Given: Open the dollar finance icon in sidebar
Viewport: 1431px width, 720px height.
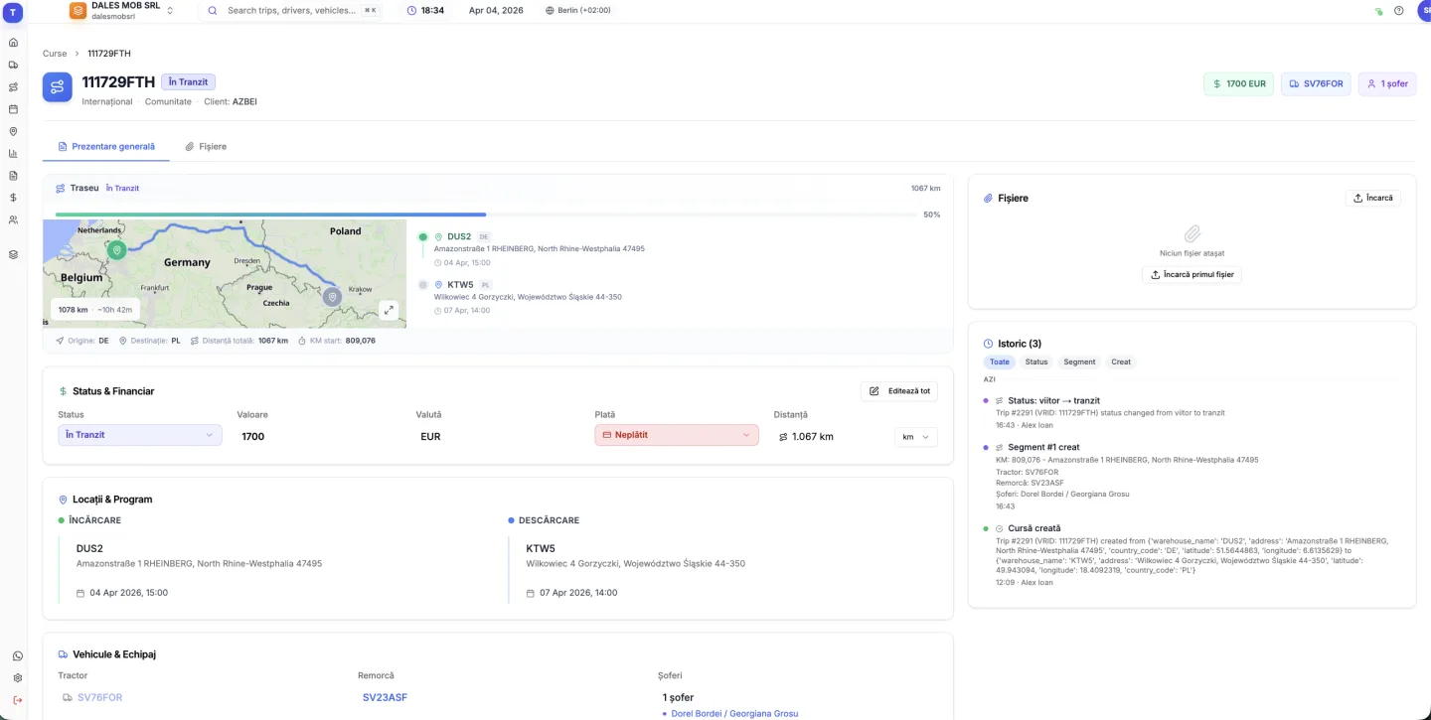Looking at the screenshot, I should coord(13,198).
